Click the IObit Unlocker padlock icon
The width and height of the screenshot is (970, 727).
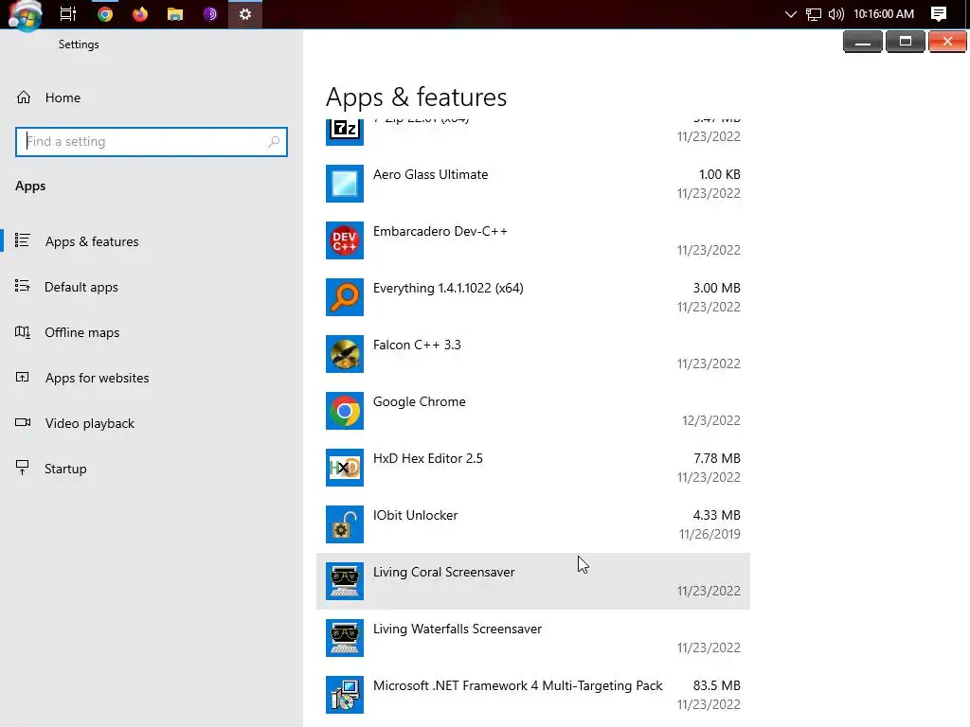click(345, 524)
